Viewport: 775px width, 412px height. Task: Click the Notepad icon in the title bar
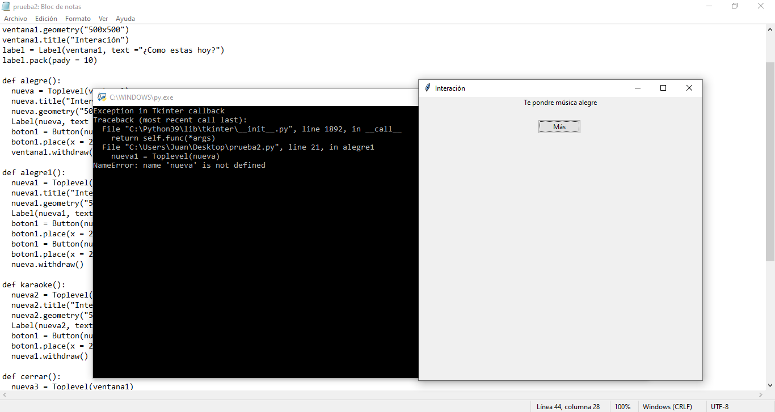[6, 6]
